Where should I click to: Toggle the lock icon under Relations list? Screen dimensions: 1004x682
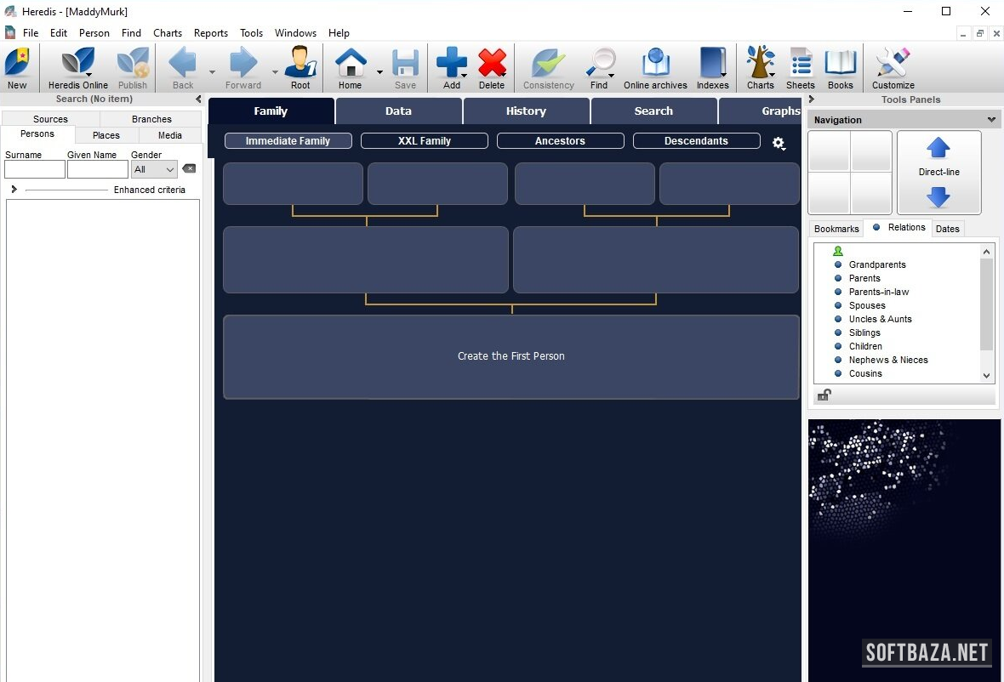[x=824, y=395]
